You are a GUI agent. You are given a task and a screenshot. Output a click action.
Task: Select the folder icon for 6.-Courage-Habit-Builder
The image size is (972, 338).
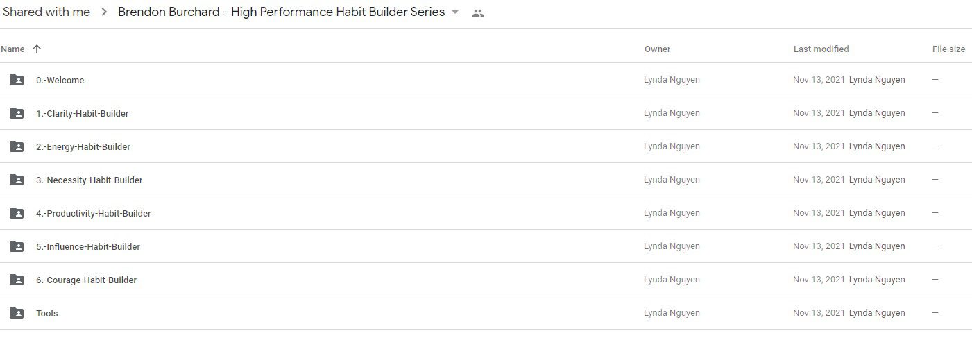tap(17, 280)
